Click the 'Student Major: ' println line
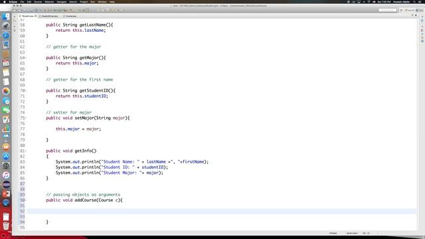Viewport: 425px width, 239px height. click(x=109, y=173)
